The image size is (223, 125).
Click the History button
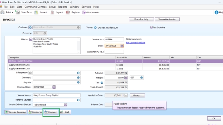click(137, 95)
